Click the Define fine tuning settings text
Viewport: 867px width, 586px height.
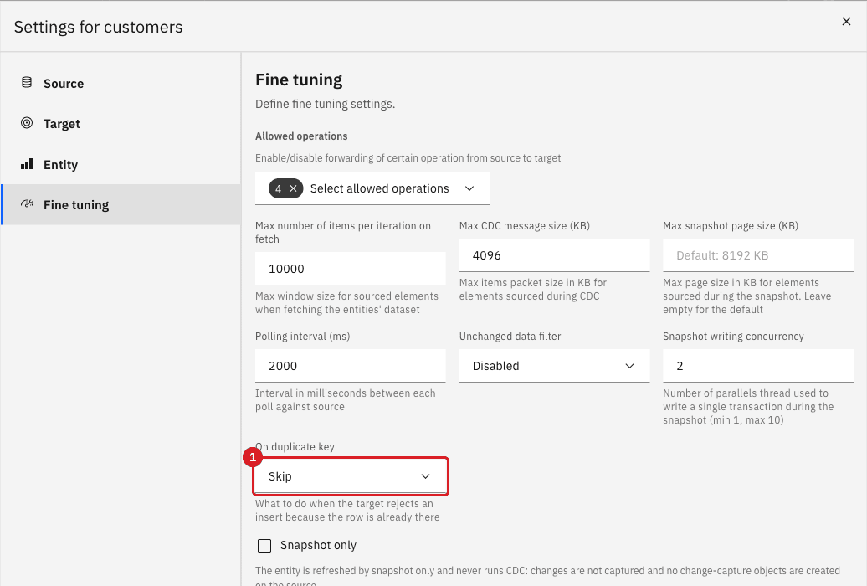pyautogui.click(x=325, y=104)
